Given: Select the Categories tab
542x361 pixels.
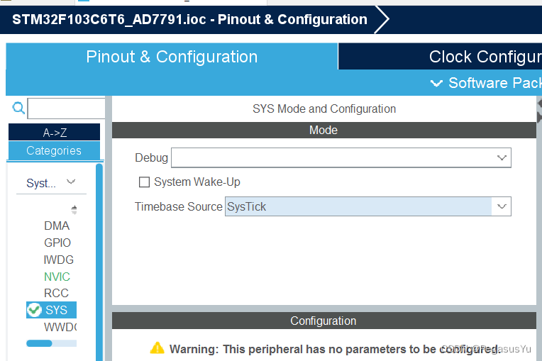Looking at the screenshot, I should pos(54,150).
